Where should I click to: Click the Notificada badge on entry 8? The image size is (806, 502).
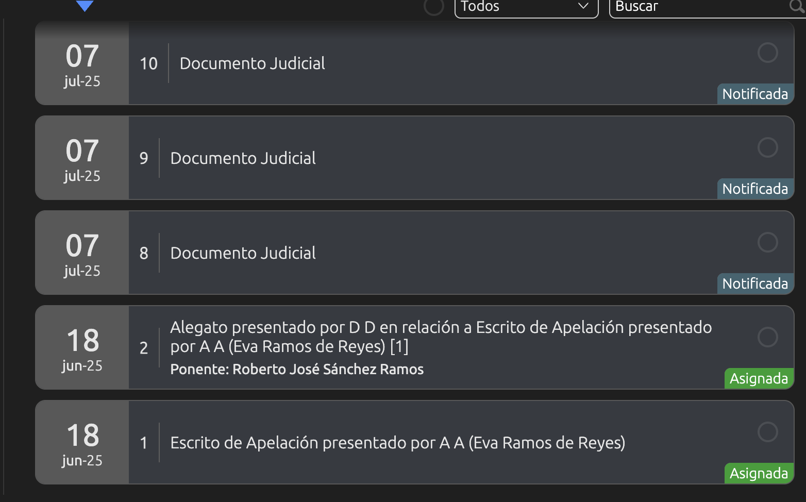coord(755,284)
